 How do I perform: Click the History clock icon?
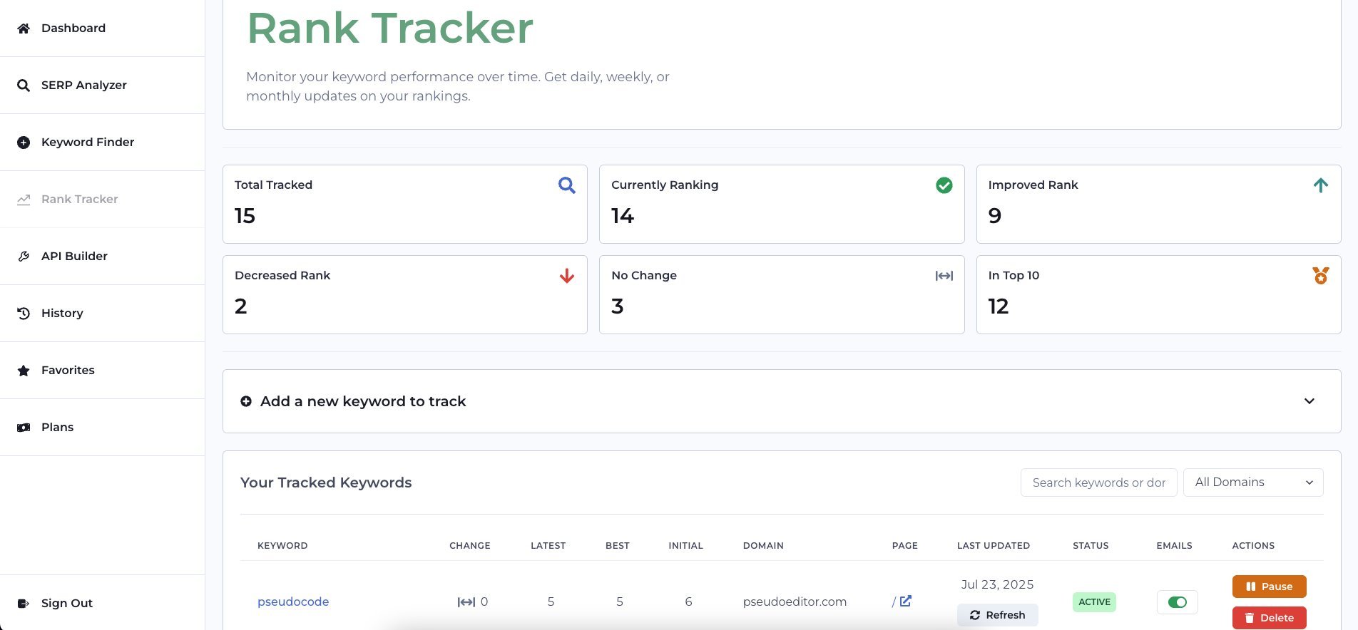(x=24, y=314)
